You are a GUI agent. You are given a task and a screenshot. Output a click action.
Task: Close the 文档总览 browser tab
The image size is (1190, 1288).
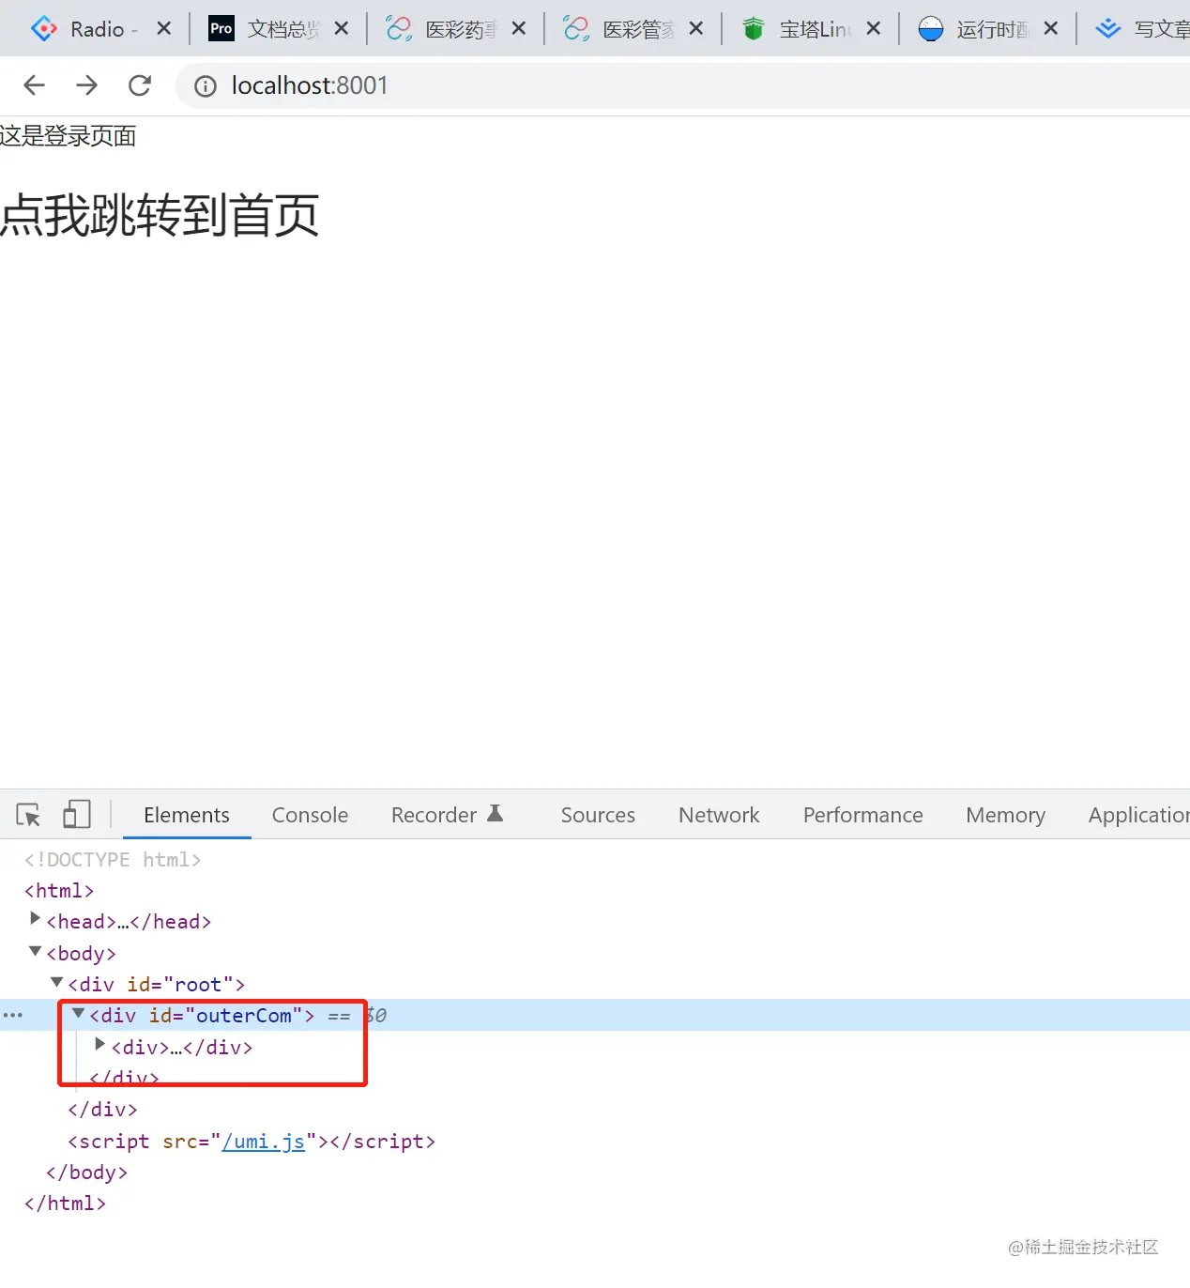[342, 29]
